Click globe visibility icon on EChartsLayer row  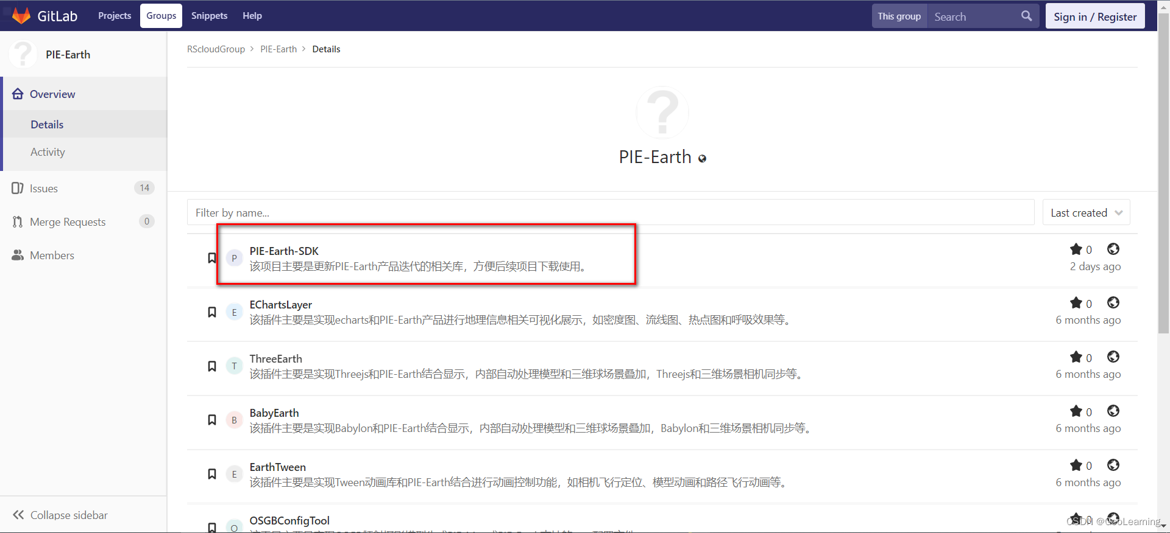point(1113,302)
